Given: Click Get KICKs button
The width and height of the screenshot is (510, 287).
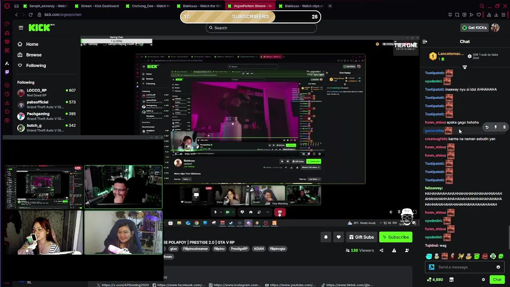Looking at the screenshot, I should (x=474, y=28).
